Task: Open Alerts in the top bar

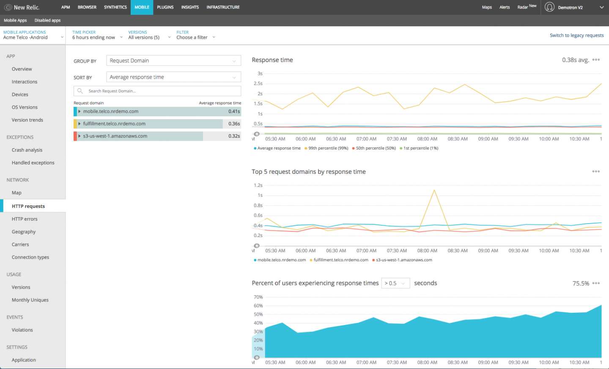Action: [505, 7]
